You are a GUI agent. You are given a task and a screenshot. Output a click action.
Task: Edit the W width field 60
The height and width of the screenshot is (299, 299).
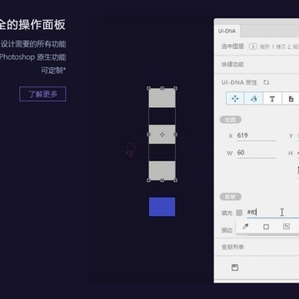point(257,153)
